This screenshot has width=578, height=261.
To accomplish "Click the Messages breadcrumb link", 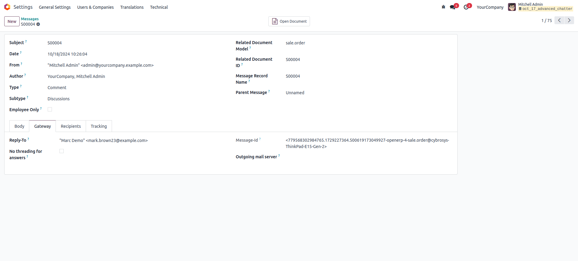I will click(30, 19).
